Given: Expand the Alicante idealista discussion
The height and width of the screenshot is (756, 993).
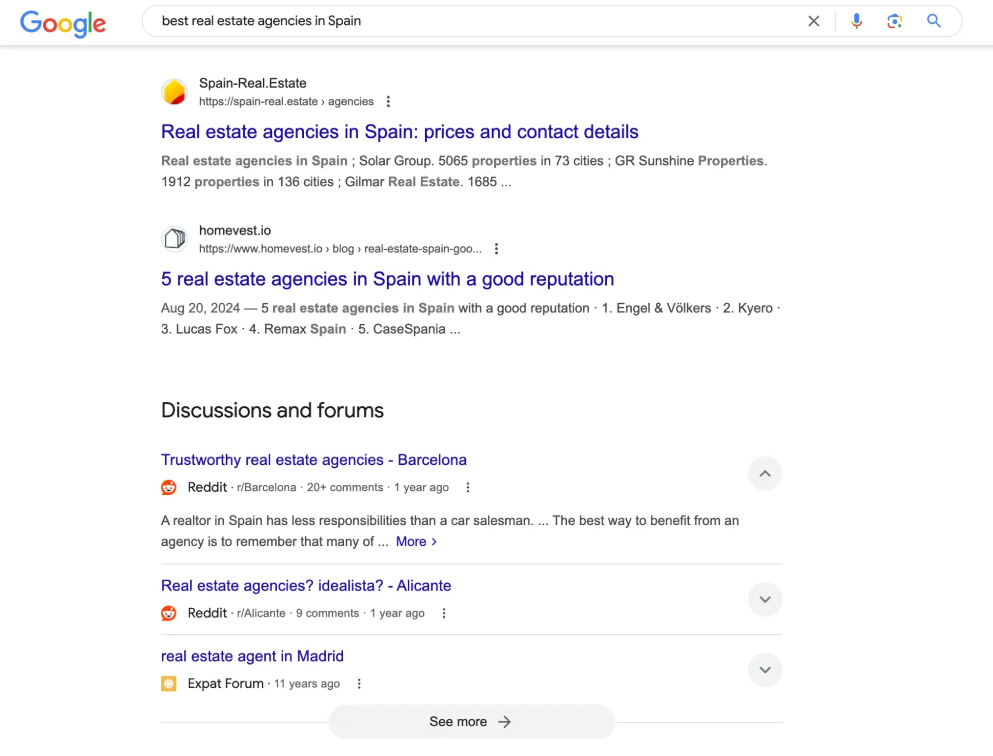Looking at the screenshot, I should [765, 599].
